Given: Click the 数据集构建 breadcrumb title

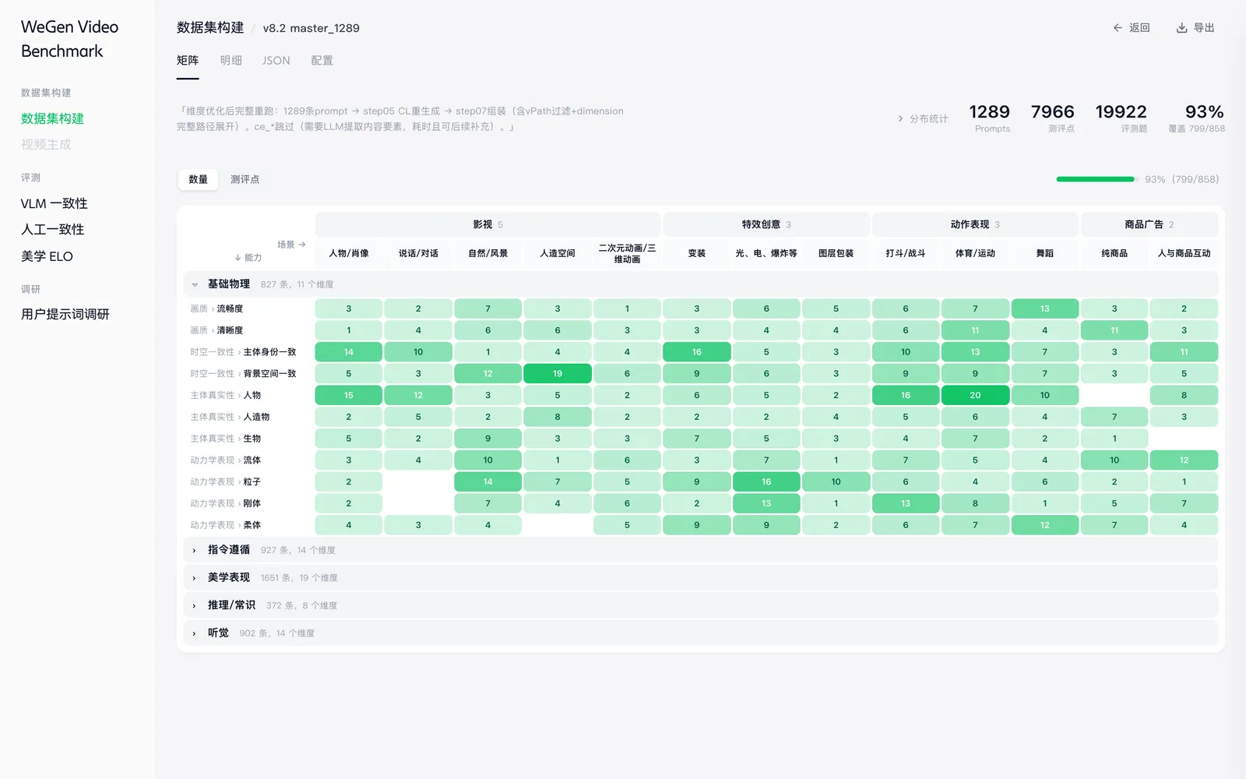Looking at the screenshot, I should click(210, 28).
